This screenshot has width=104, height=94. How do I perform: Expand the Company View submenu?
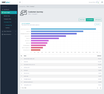coord(16,19)
